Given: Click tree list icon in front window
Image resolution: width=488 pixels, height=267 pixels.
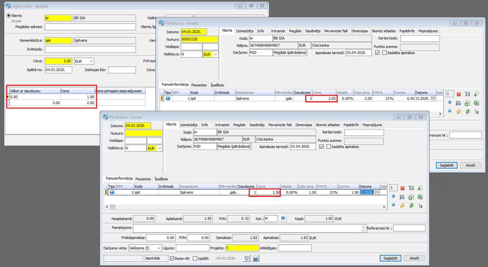Looking at the screenshot, I should pos(420,206).
